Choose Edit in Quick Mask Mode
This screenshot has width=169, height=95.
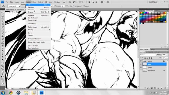(x=38, y=42)
